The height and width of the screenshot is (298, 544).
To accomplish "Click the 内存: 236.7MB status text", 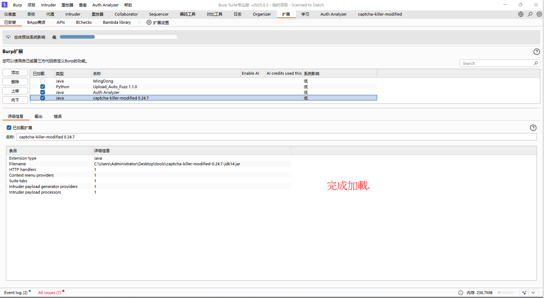I will point(480,293).
